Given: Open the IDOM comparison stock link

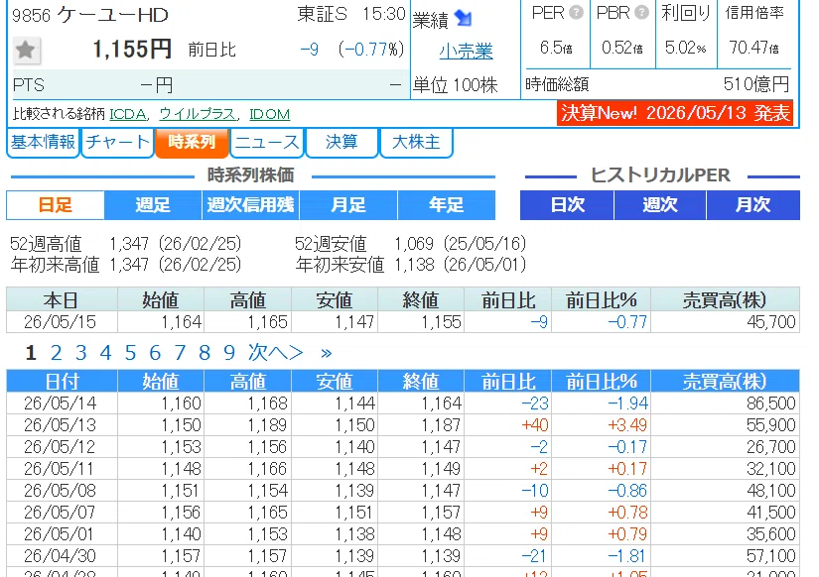Looking at the screenshot, I should [x=269, y=114].
